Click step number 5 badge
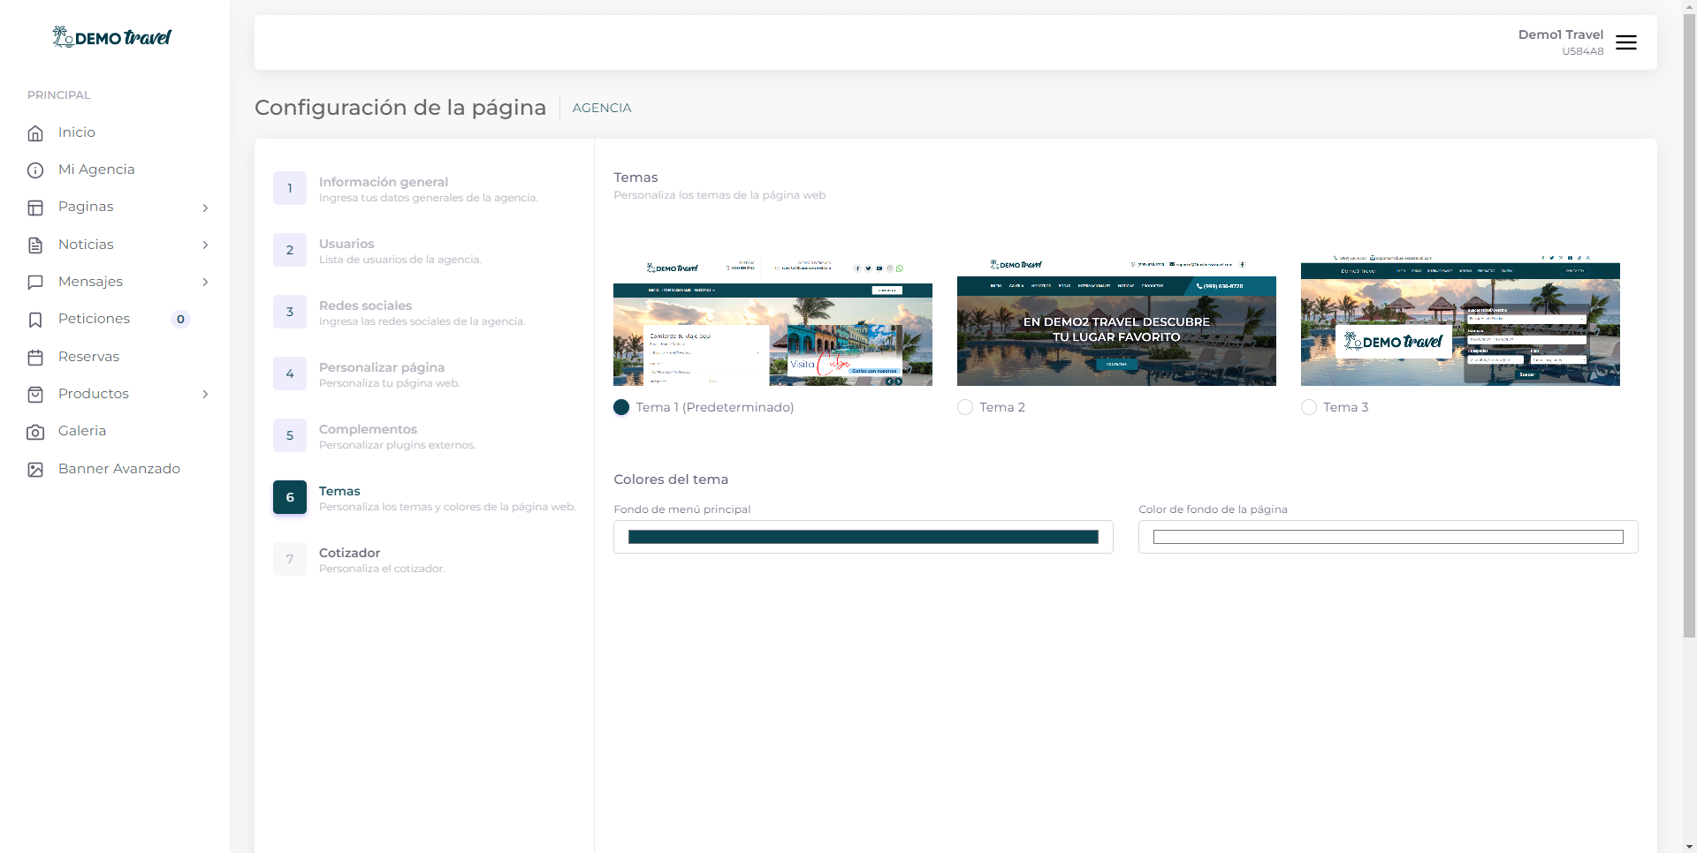Viewport: 1697px width, 853px height. (290, 435)
